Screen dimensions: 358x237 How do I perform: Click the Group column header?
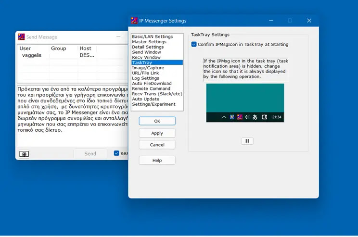(63, 49)
